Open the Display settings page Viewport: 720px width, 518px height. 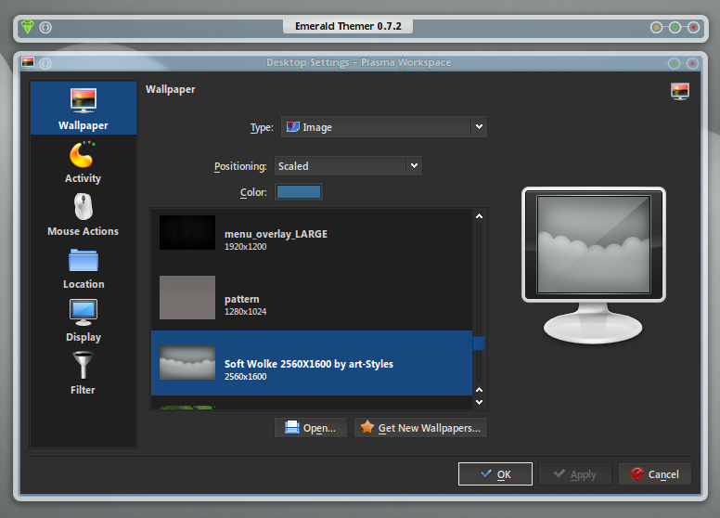click(x=84, y=320)
